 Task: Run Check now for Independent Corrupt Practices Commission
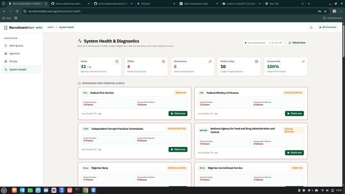pyautogui.click(x=178, y=149)
